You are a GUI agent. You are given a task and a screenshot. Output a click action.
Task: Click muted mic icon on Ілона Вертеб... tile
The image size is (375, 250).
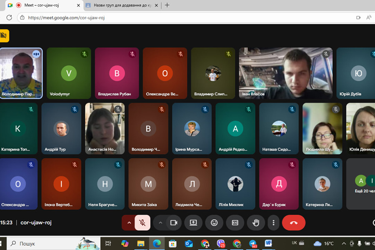coord(75,165)
